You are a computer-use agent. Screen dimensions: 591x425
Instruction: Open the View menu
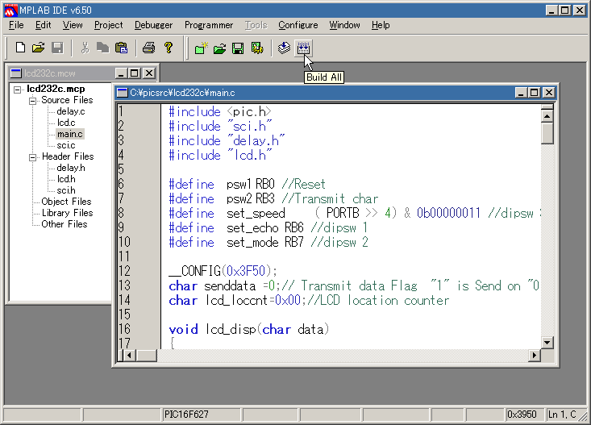tap(73, 25)
